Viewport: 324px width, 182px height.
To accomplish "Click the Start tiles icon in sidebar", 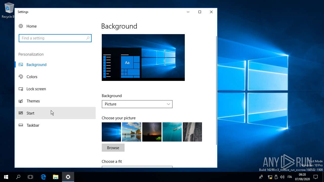I will [21, 113].
